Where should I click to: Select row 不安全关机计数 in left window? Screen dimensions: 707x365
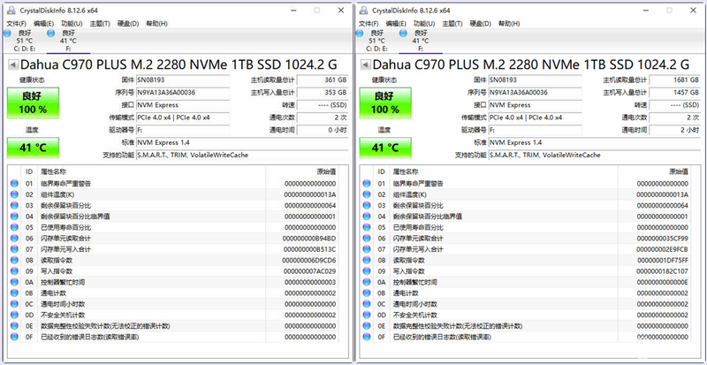[x=173, y=315]
